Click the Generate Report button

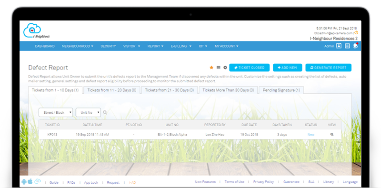328,68
